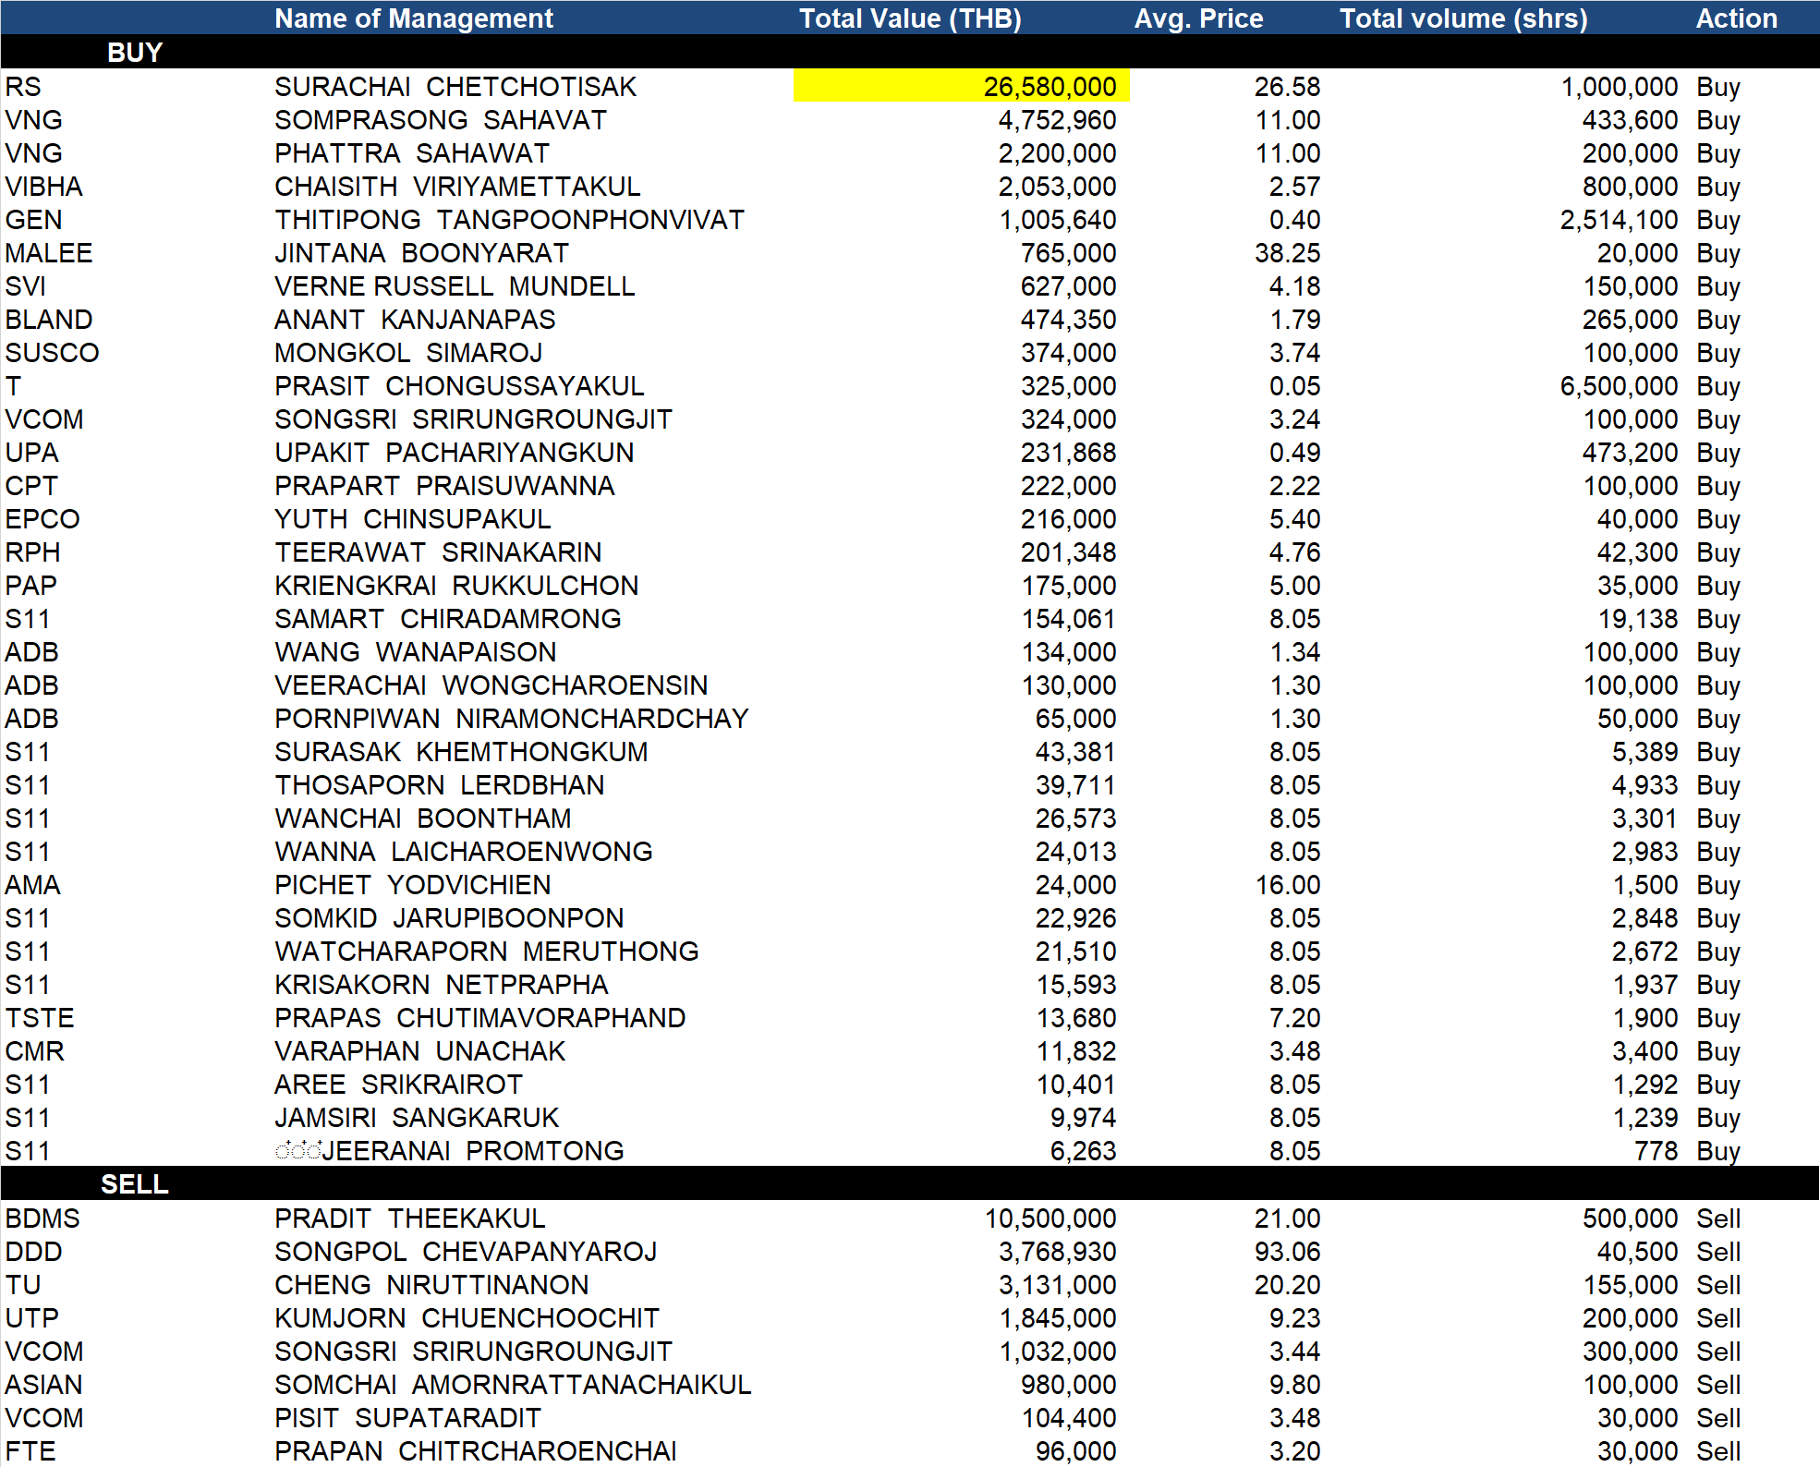
Task: Click name CHENG NIRUTTINANON
Action: 431,1285
